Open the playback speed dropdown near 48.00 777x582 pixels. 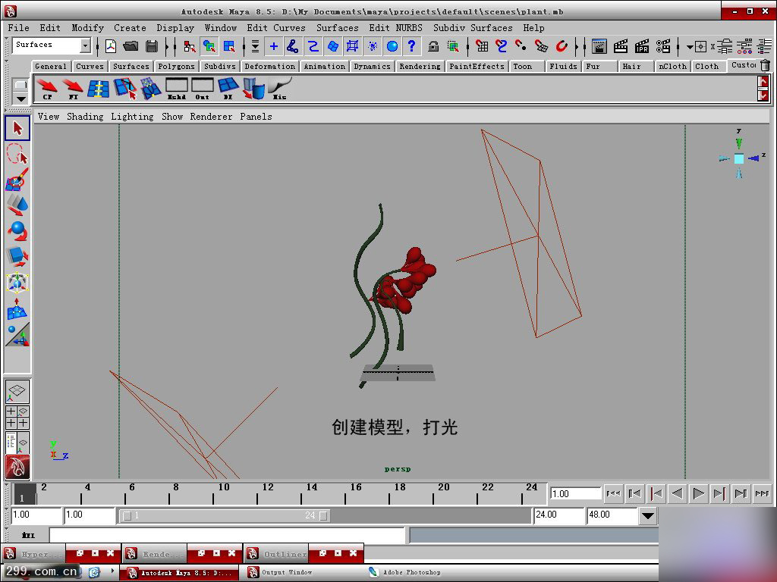coord(647,515)
